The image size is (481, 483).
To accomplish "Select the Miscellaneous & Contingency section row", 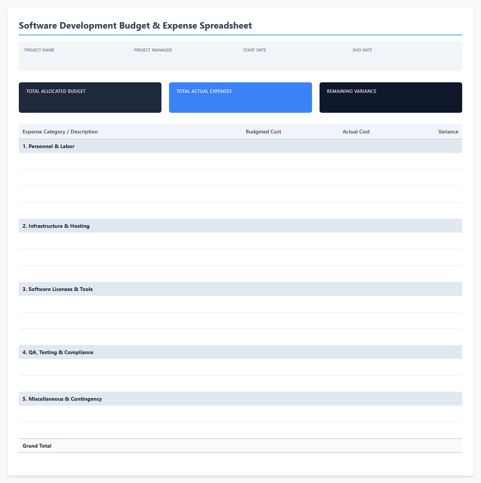I will pos(240,399).
